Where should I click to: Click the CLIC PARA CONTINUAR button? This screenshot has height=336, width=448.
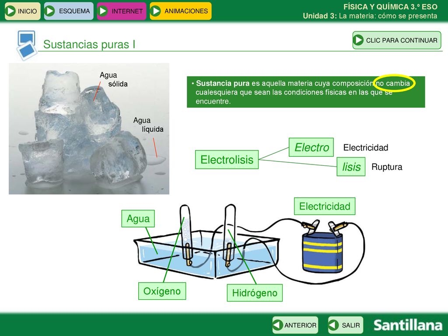[397, 40]
